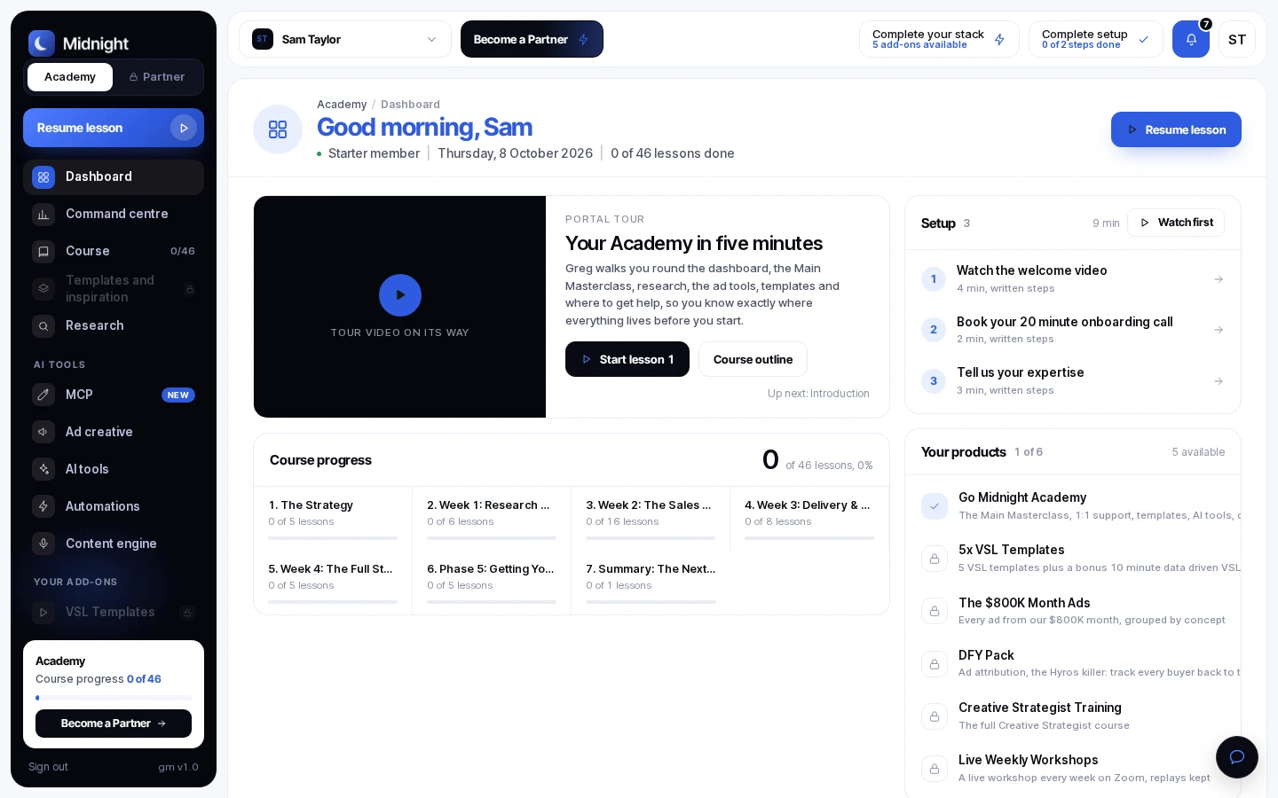Open step Book your 20 minute onboarding call

(x=1073, y=330)
